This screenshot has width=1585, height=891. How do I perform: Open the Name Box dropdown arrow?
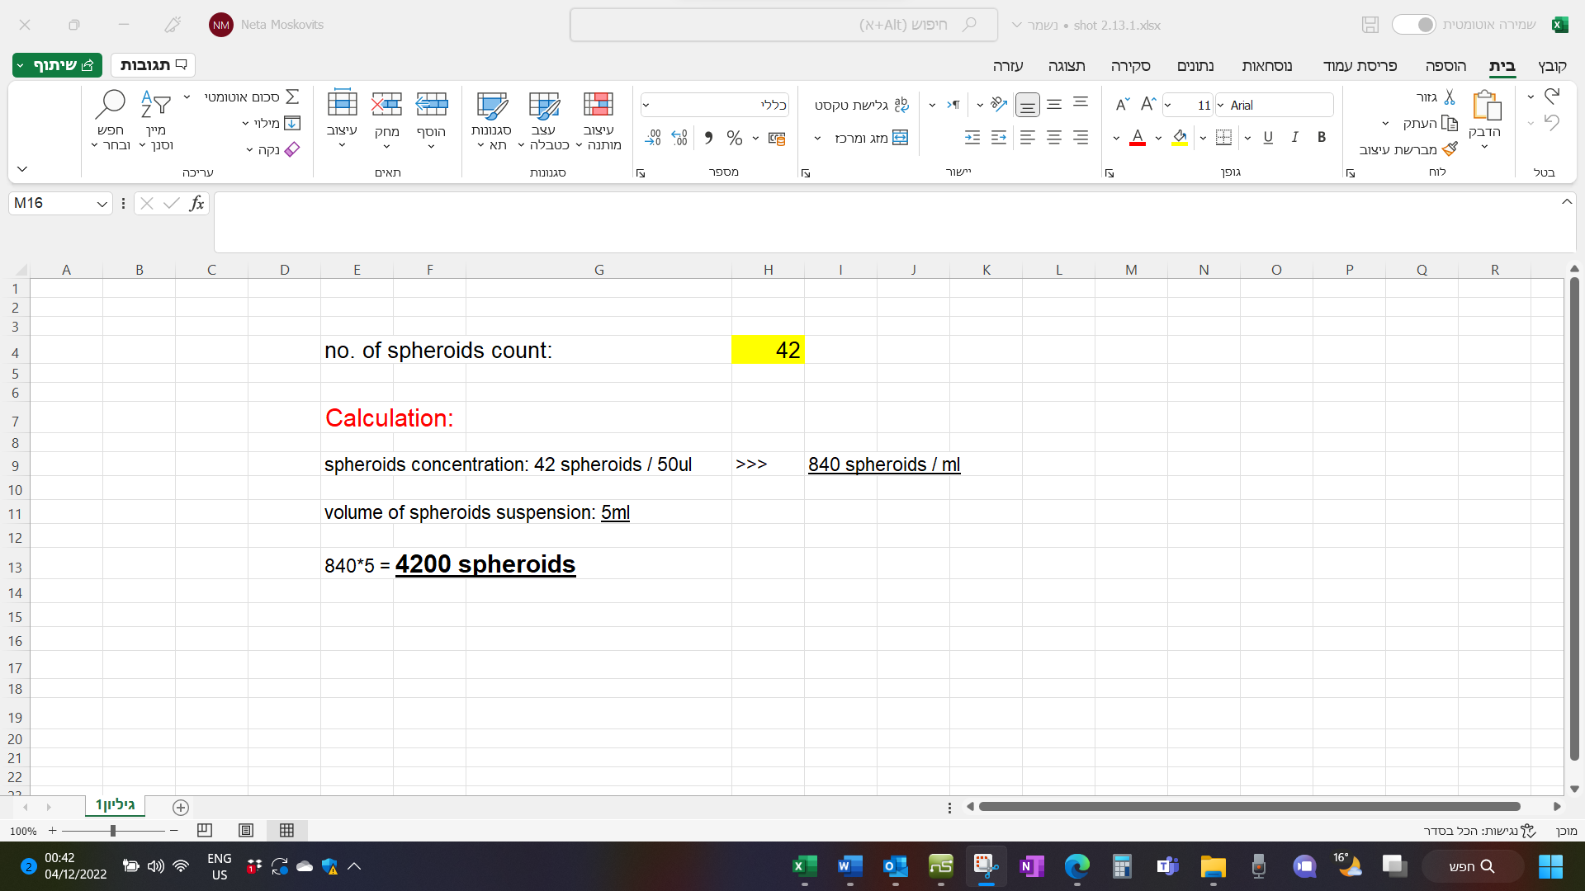pos(102,204)
